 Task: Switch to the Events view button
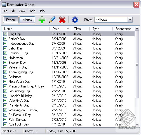[11, 20]
